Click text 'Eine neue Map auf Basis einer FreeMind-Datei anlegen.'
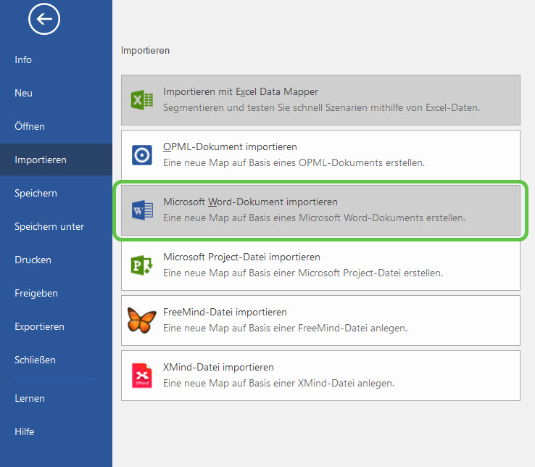535x467 pixels. 285,328
